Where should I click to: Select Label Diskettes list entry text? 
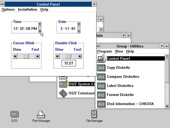pyautogui.click(x=120, y=86)
